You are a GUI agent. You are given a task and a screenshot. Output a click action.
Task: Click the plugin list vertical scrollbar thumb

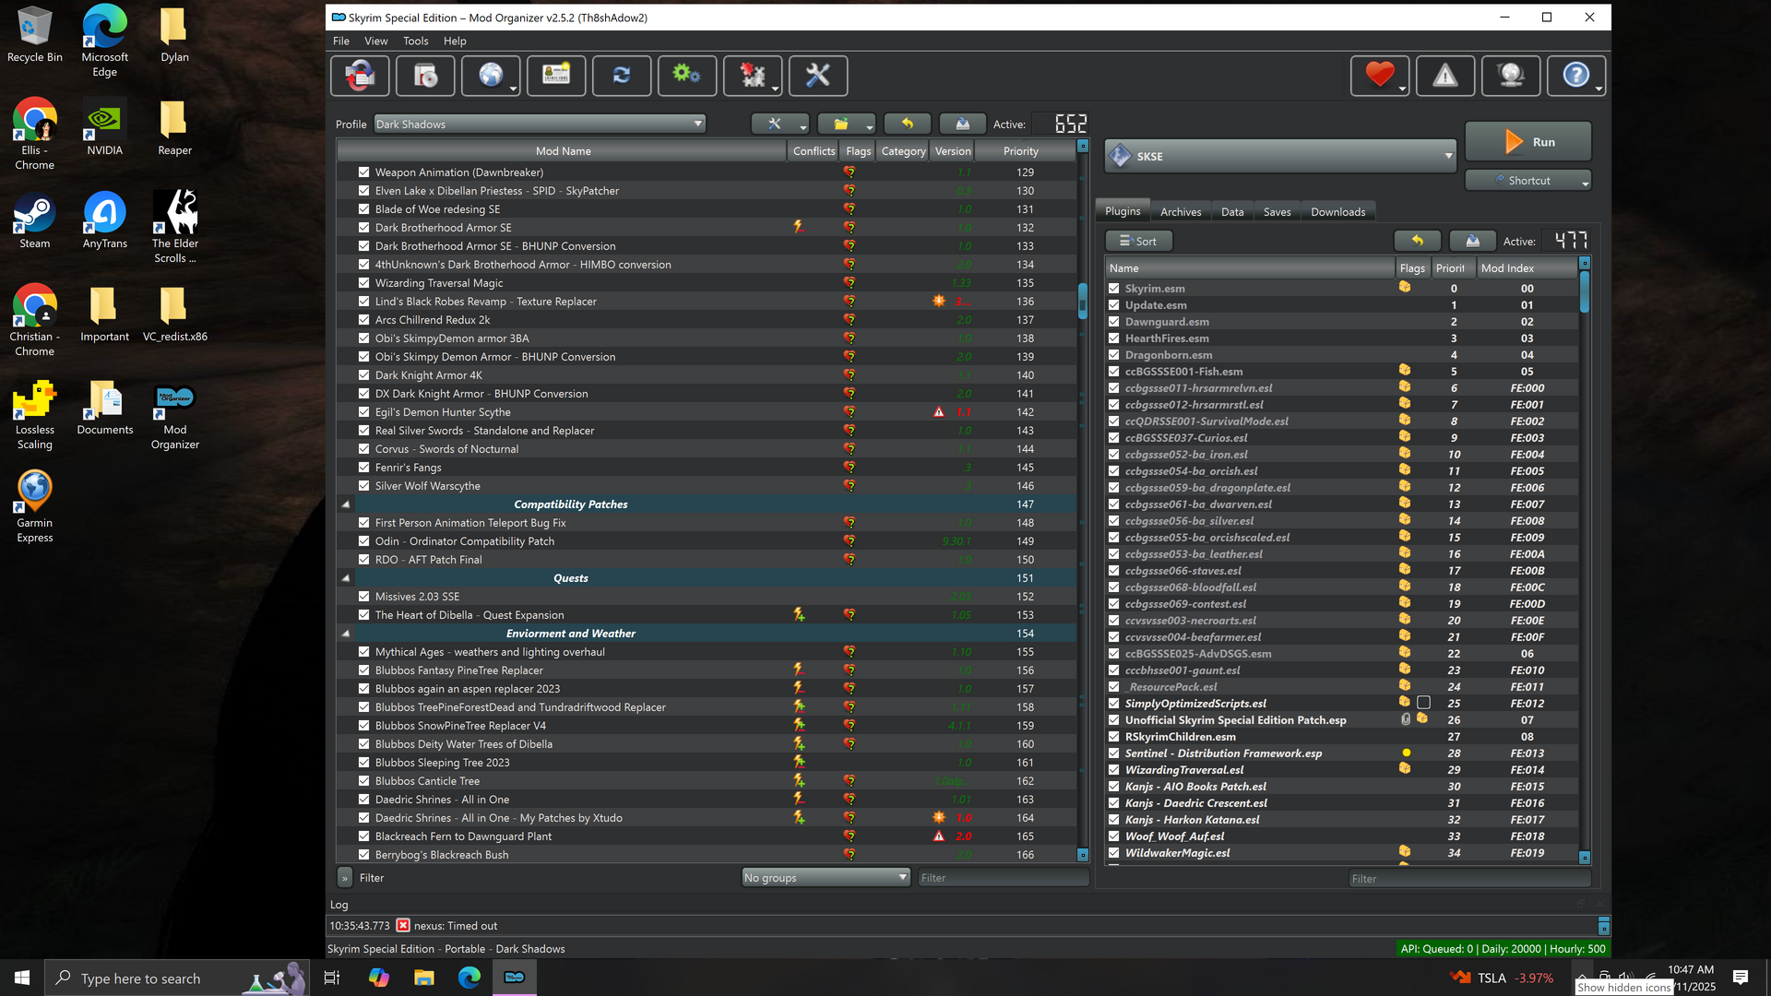[1585, 291]
